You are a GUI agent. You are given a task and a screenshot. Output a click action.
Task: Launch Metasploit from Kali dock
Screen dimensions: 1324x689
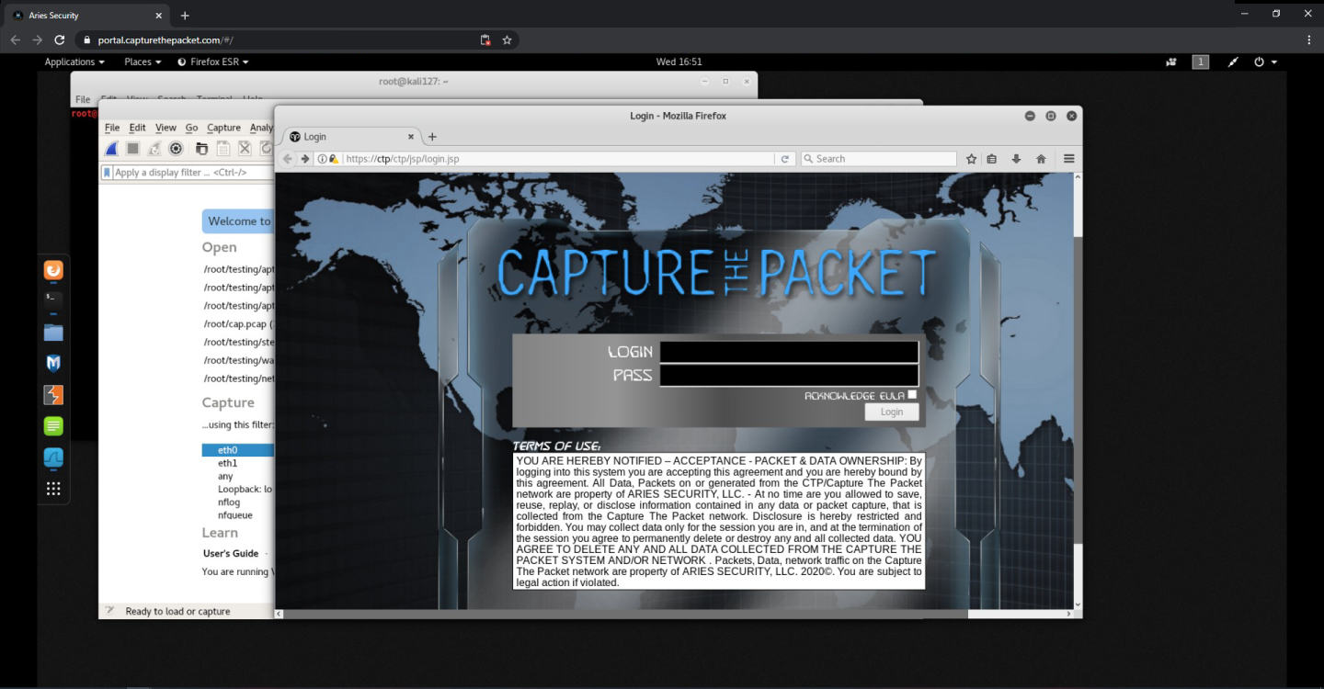pos(53,364)
